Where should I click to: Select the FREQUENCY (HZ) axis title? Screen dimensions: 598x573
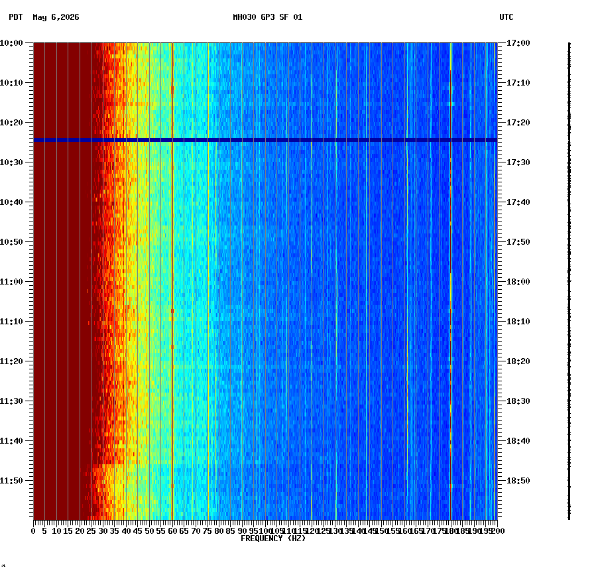273,539
